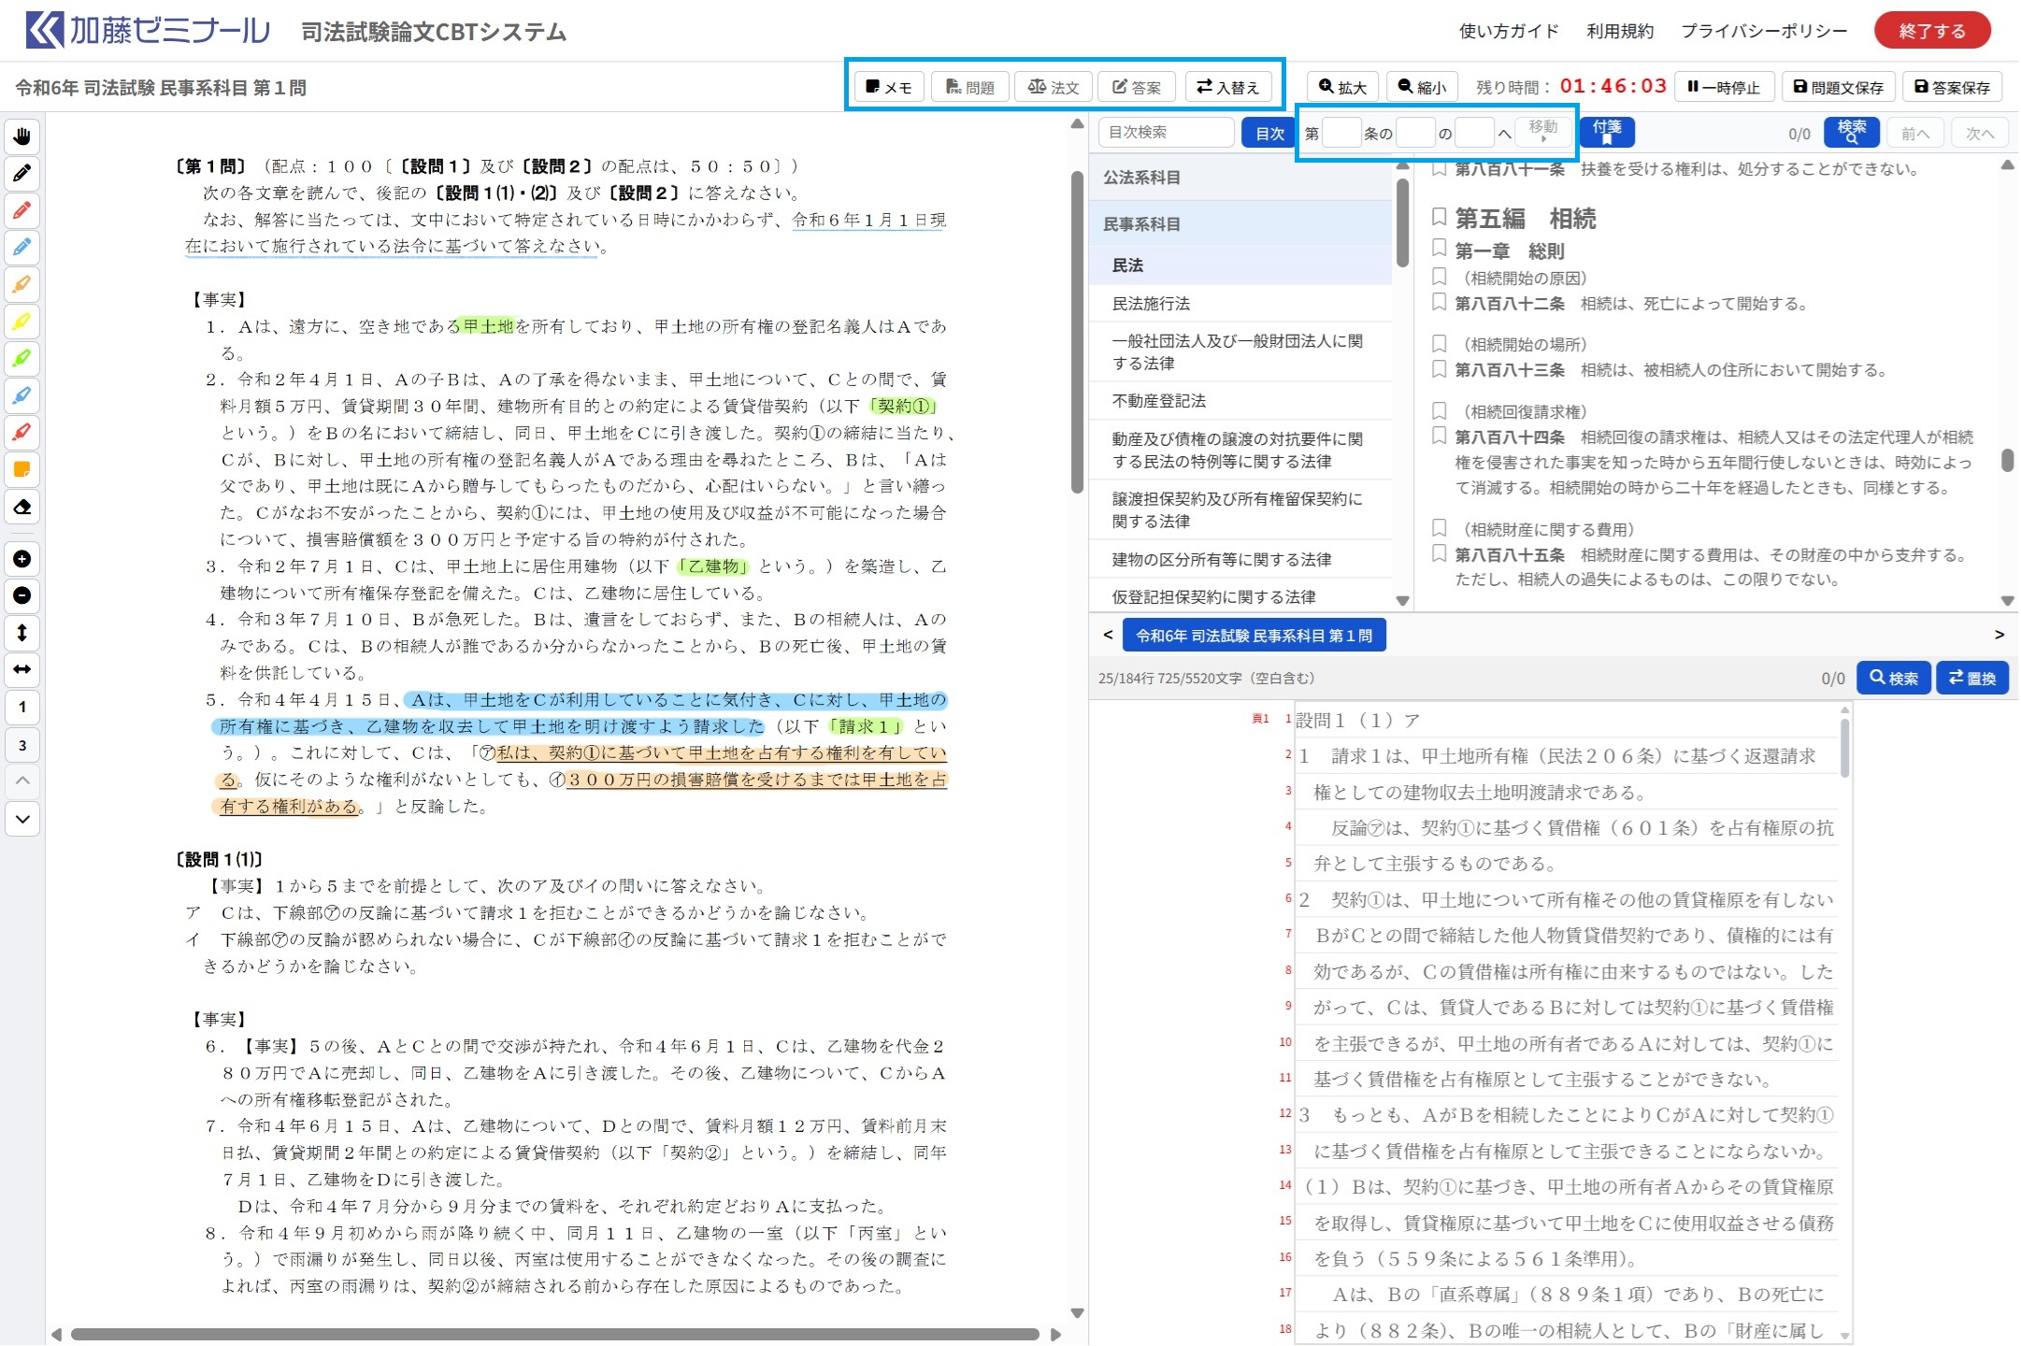The width and height of the screenshot is (2021, 1346).
Task: Open the メモ panel tab
Action: (888, 87)
